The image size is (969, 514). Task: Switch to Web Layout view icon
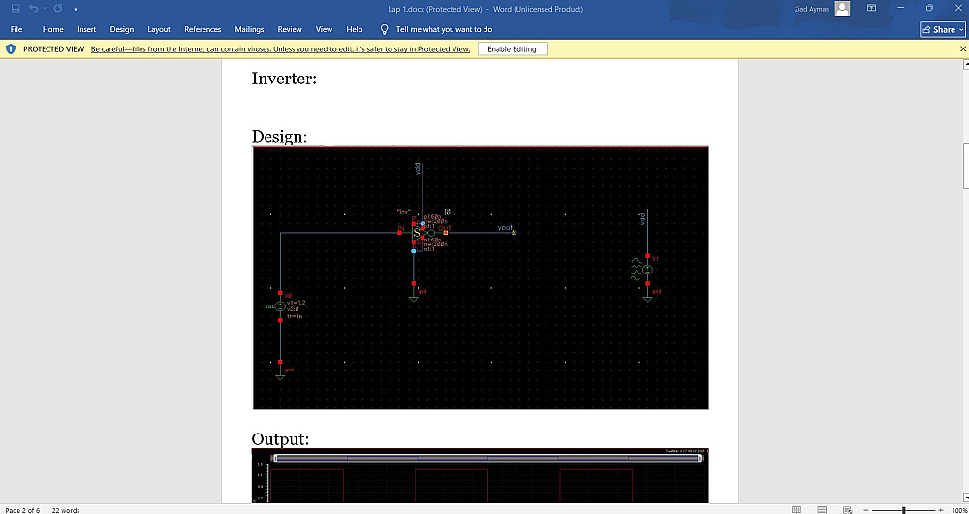[848, 510]
